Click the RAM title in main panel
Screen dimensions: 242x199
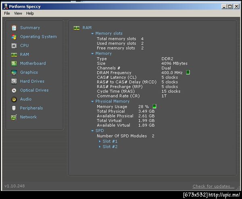tap(87, 28)
